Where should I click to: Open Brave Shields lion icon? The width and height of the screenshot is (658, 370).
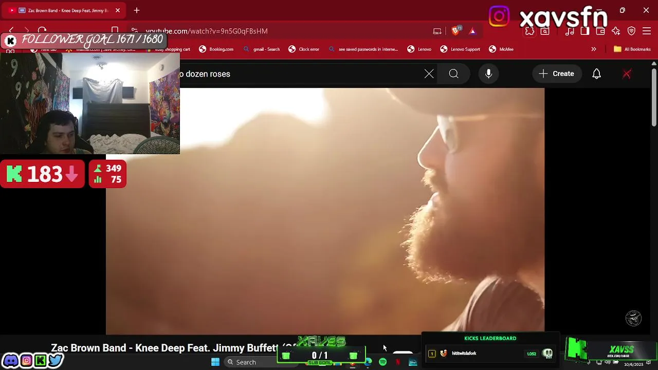455,31
